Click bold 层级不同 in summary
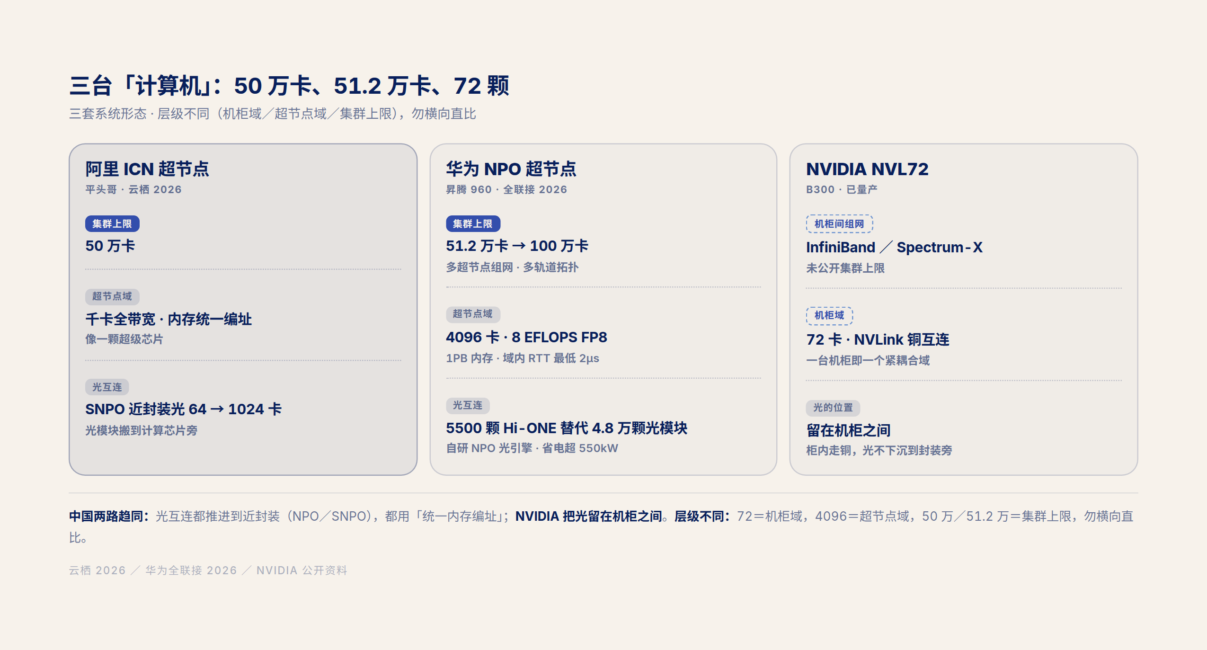The width and height of the screenshot is (1207, 650). (702, 516)
